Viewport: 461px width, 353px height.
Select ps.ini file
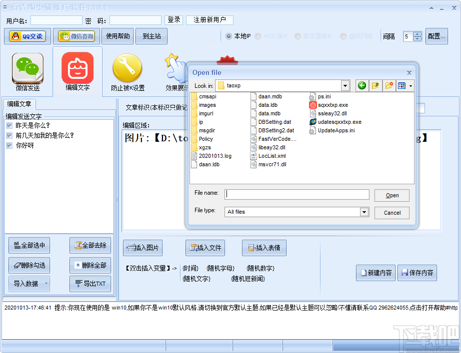[x=320, y=97]
